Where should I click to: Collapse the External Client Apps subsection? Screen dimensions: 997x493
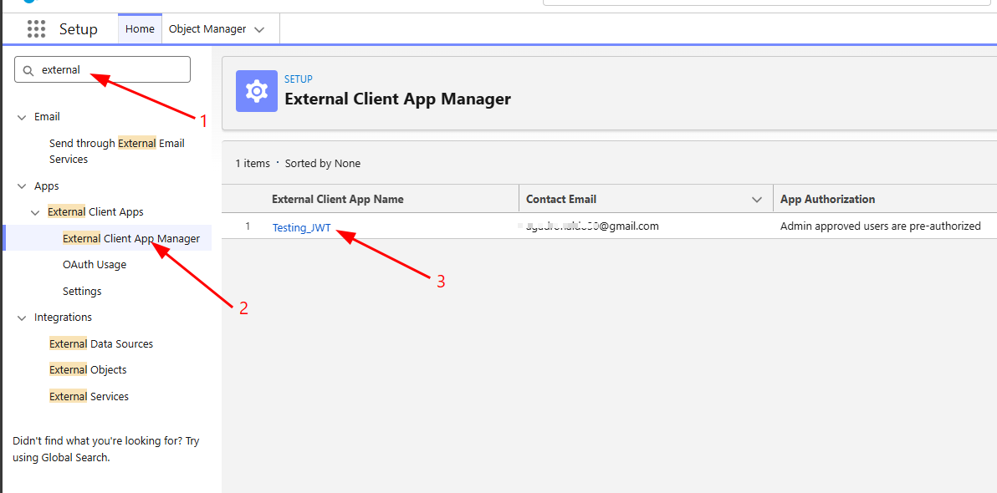tap(35, 213)
